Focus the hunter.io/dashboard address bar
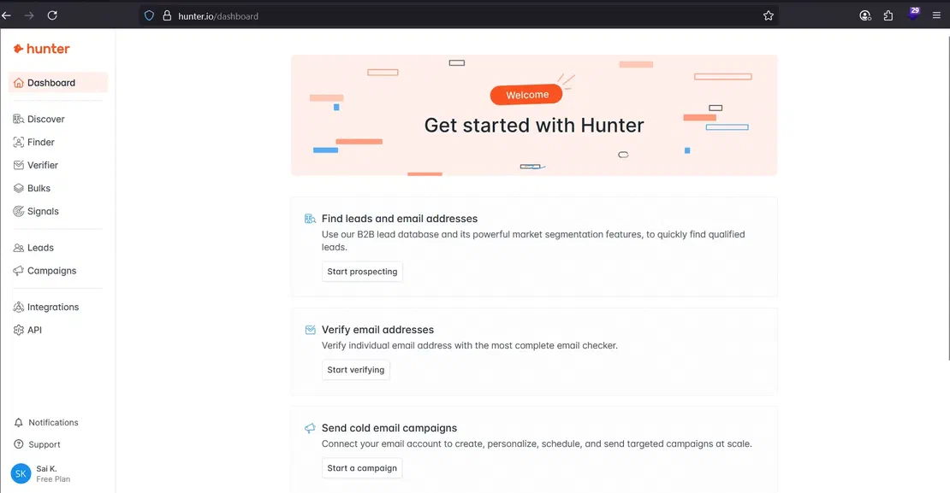The image size is (950, 493). click(x=459, y=15)
